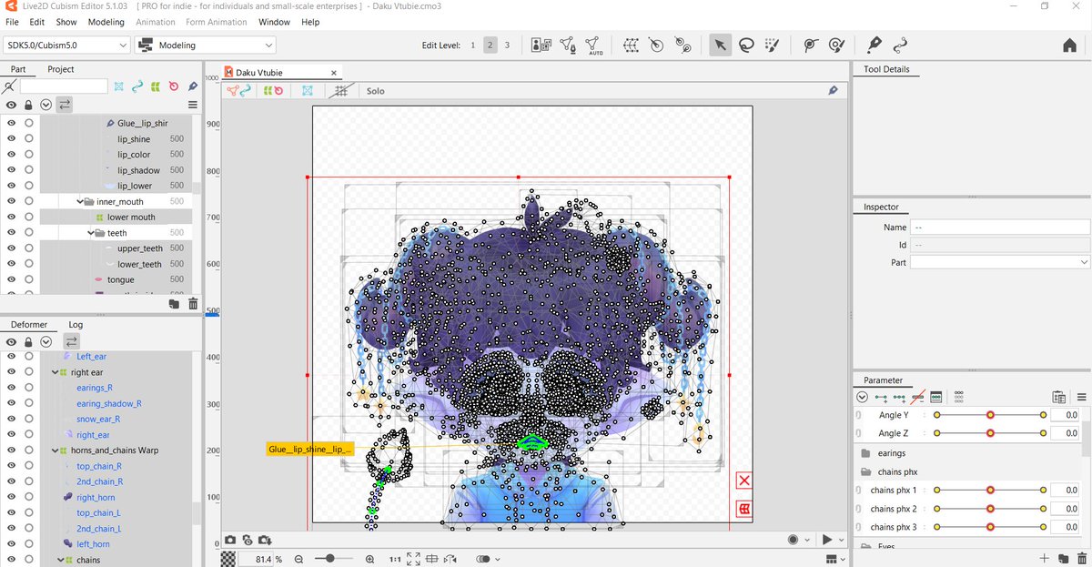Toggle visibility of lip_shine part
This screenshot has height=567, width=1092.
click(12, 139)
